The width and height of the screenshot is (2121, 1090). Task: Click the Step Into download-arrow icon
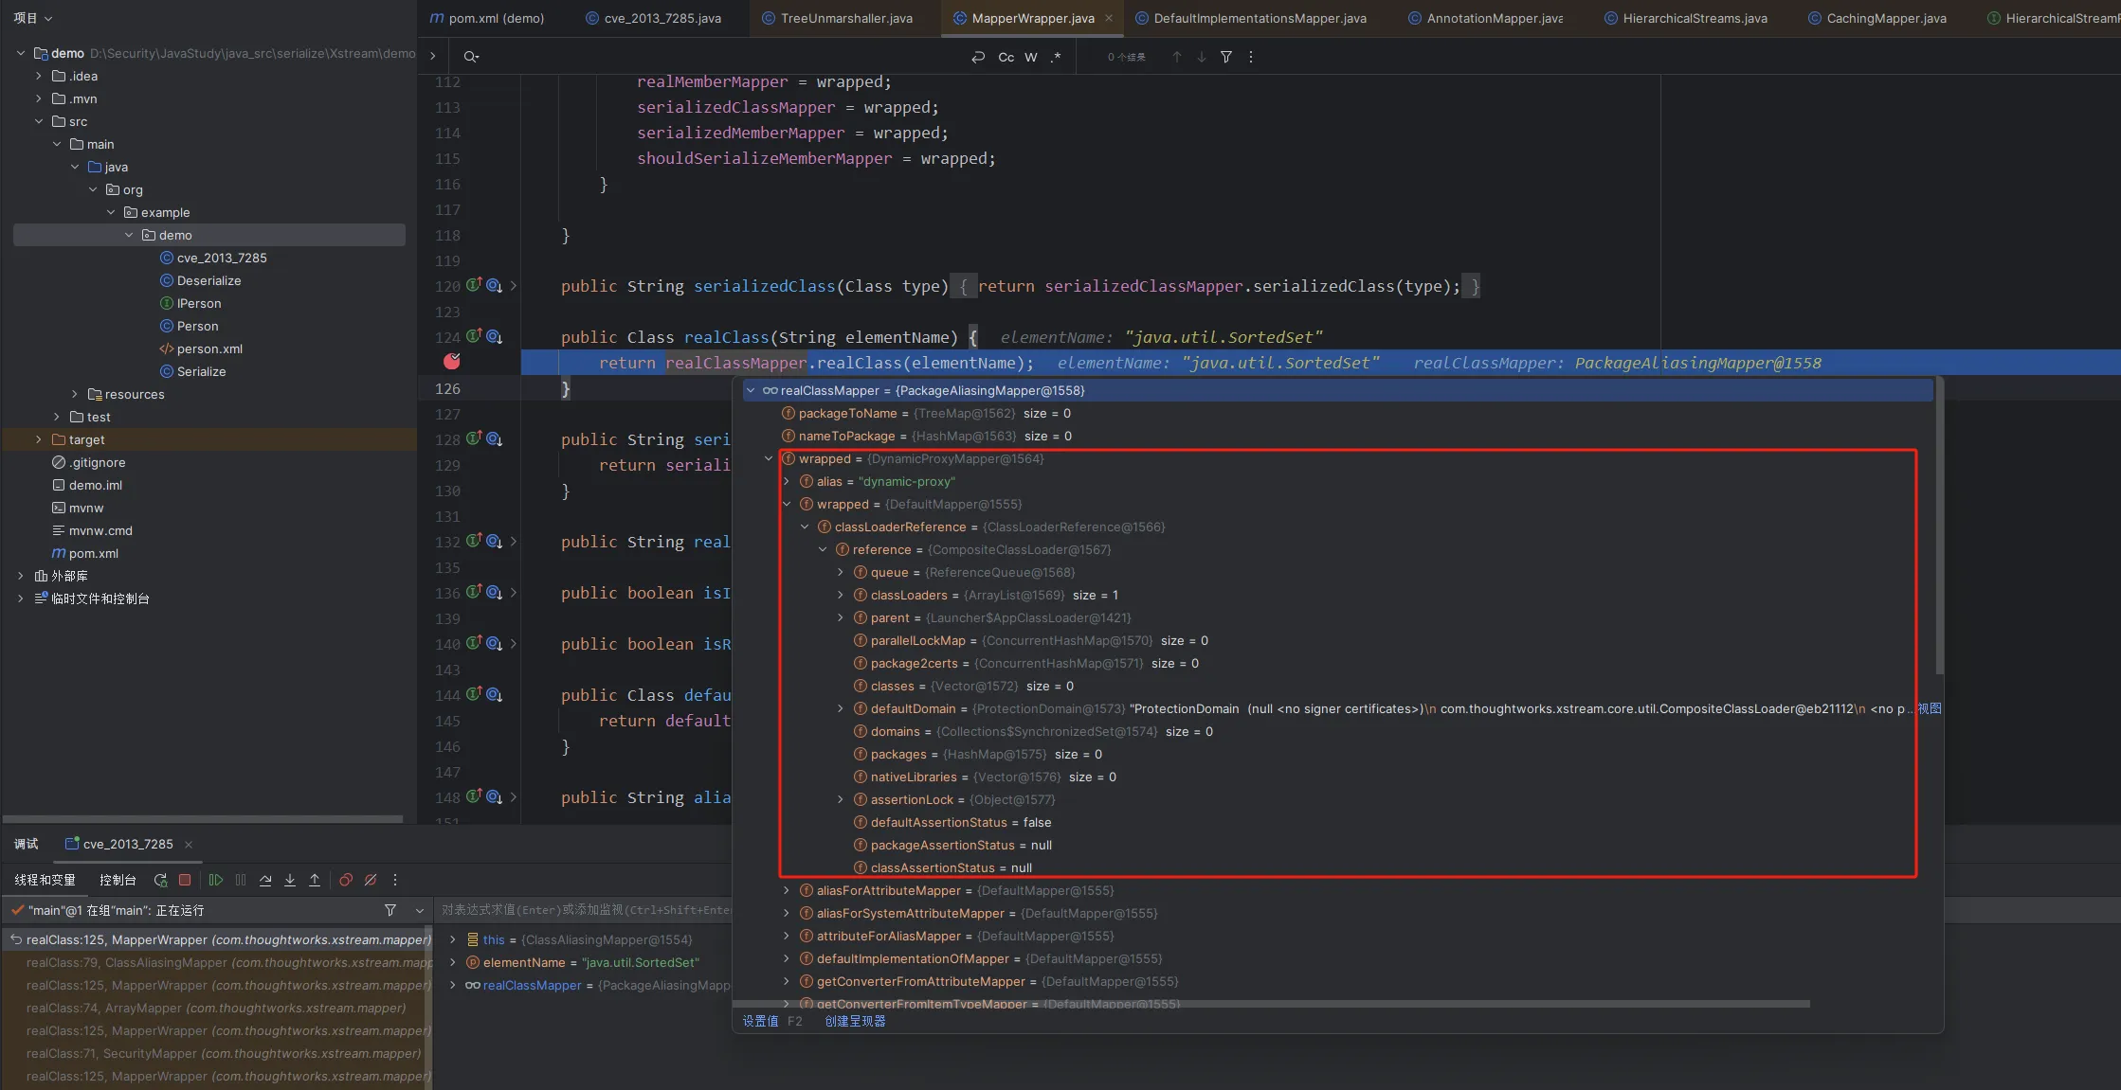(x=290, y=880)
